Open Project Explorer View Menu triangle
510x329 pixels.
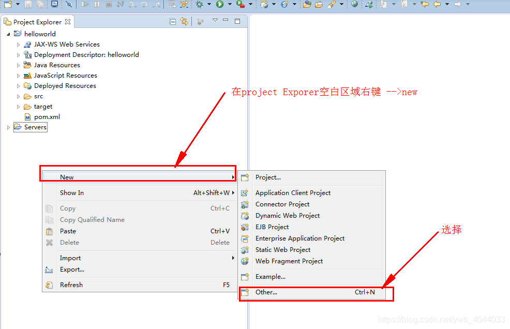coord(215,20)
